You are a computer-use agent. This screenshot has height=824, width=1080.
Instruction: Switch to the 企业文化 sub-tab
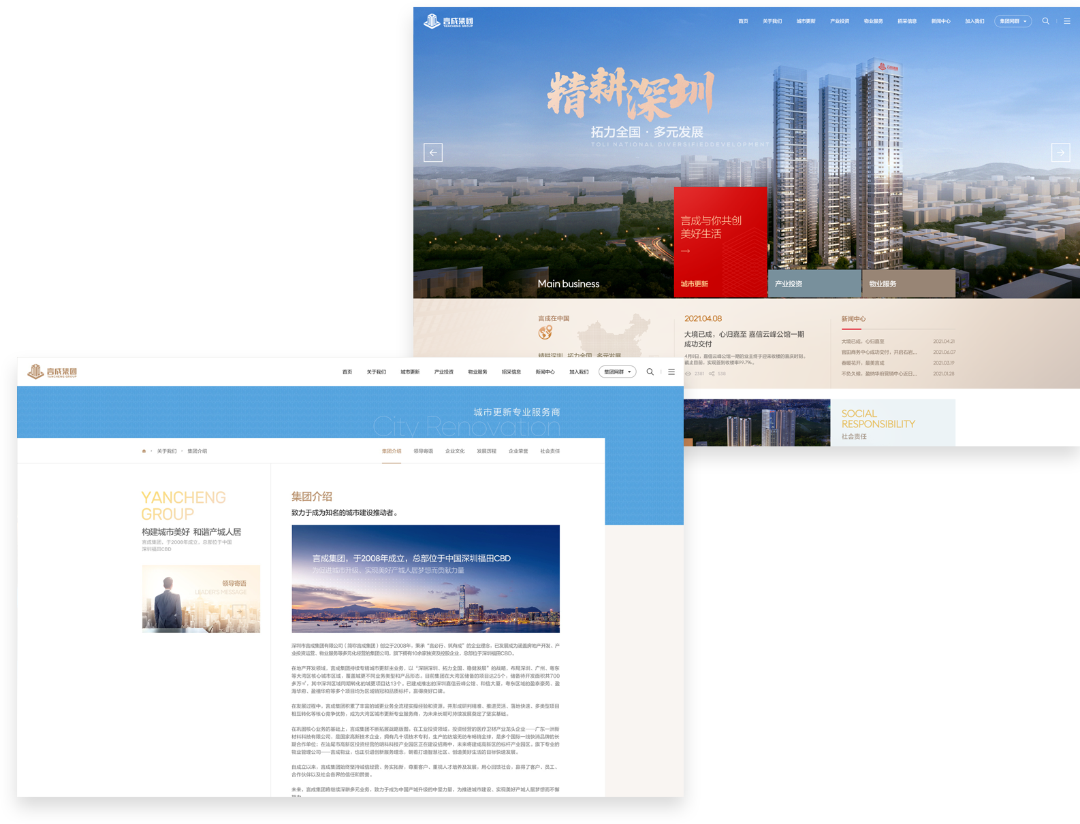pos(455,451)
